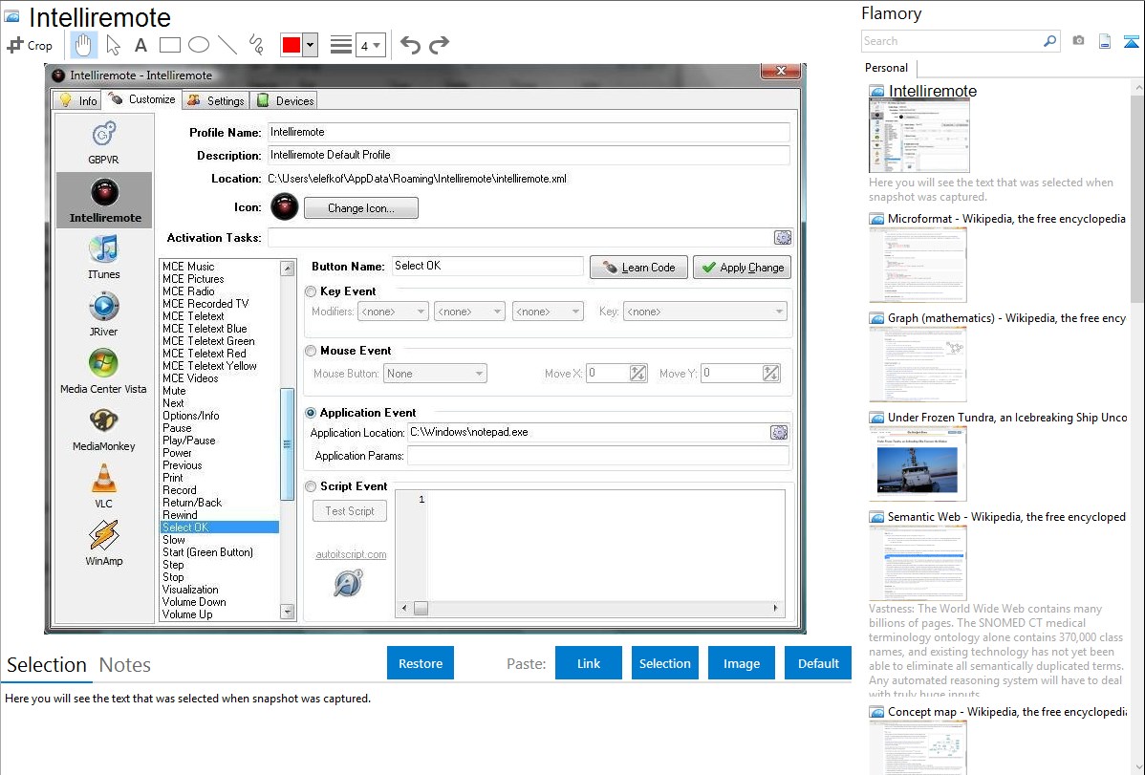Open the Activation Tasks gear icon

click(x=782, y=237)
